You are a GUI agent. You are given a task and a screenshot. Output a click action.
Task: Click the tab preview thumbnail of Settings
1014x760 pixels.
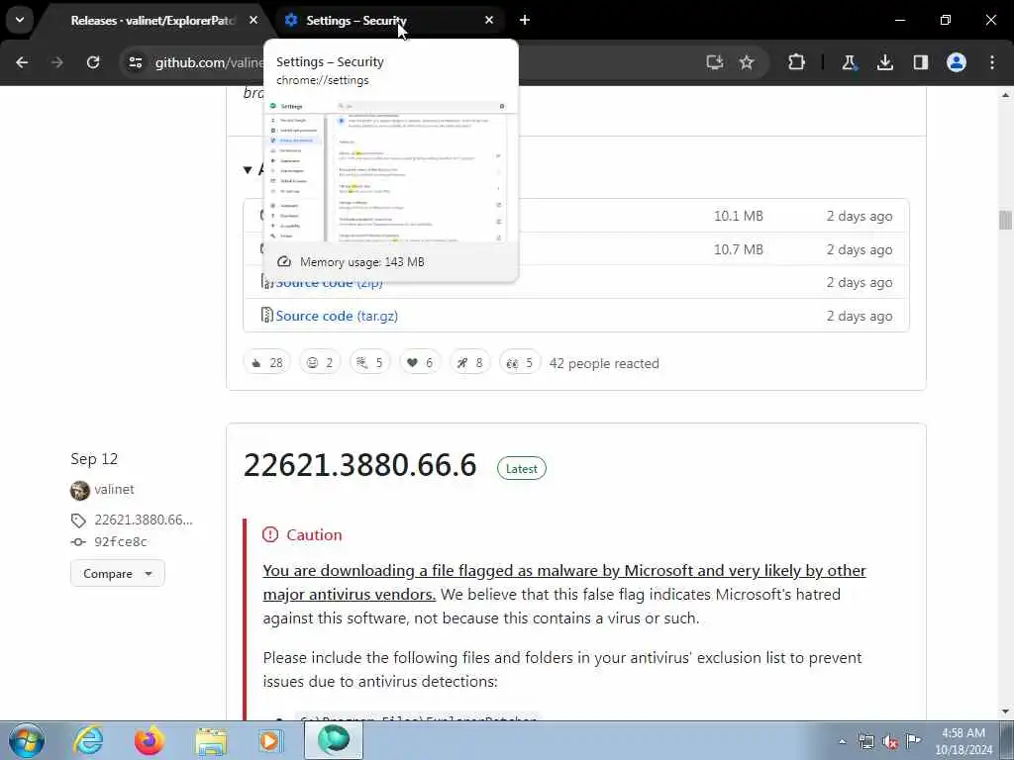pyautogui.click(x=390, y=170)
